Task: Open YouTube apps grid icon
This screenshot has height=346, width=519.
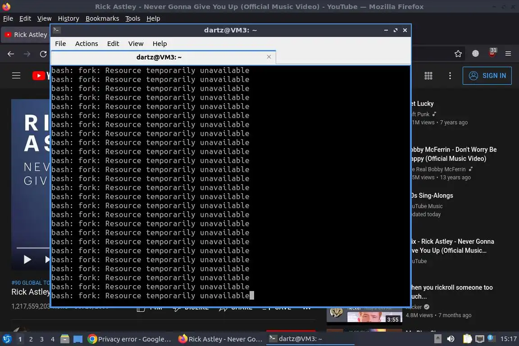Action: tap(428, 76)
